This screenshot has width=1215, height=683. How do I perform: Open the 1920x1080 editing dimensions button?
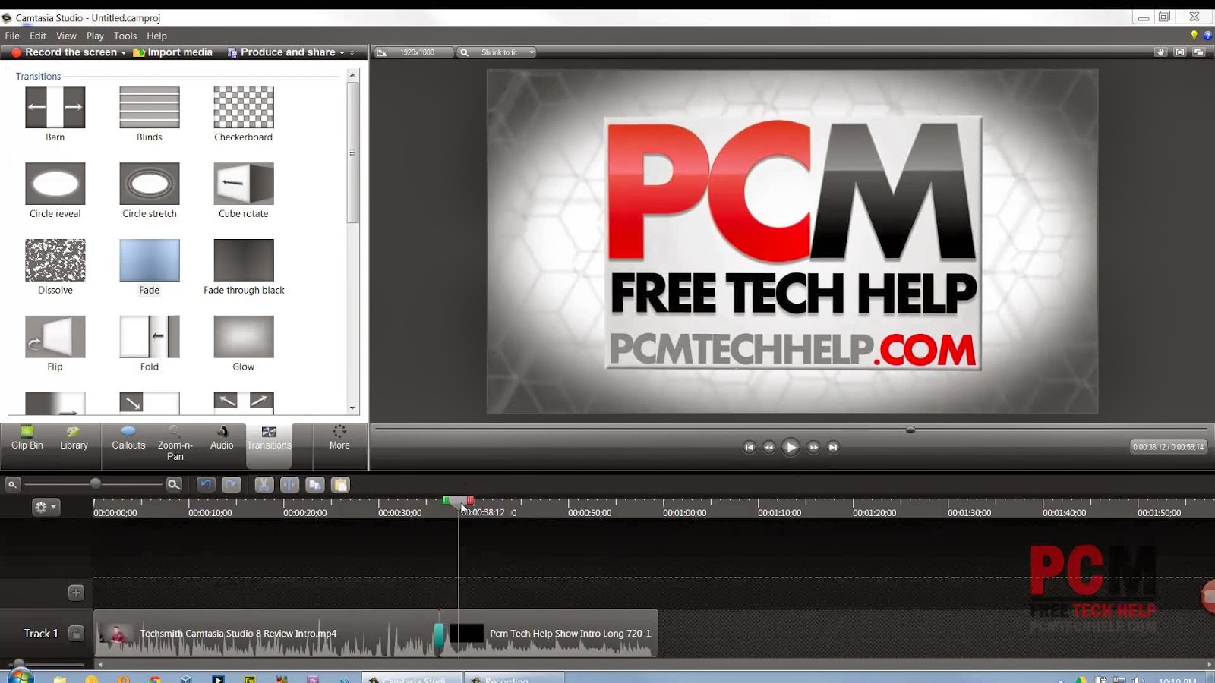[415, 52]
